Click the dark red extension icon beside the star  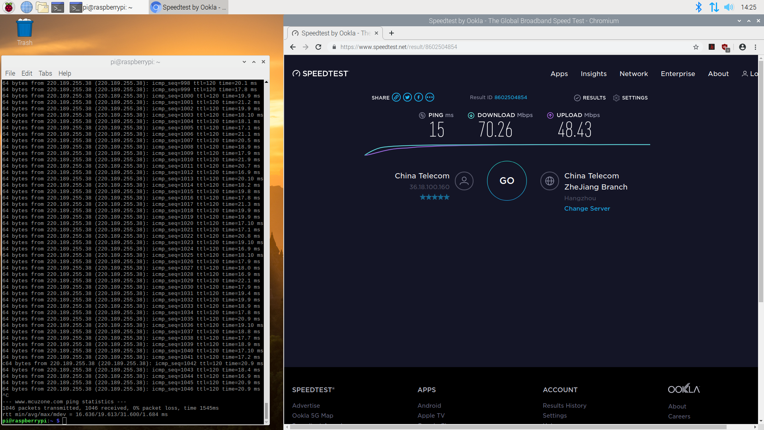click(712, 47)
